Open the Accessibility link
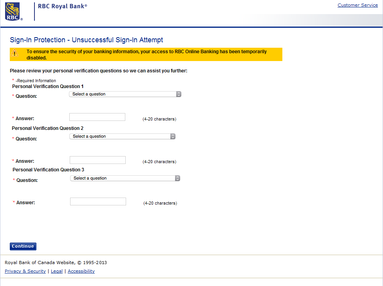The height and width of the screenshot is (286, 383). [81, 271]
